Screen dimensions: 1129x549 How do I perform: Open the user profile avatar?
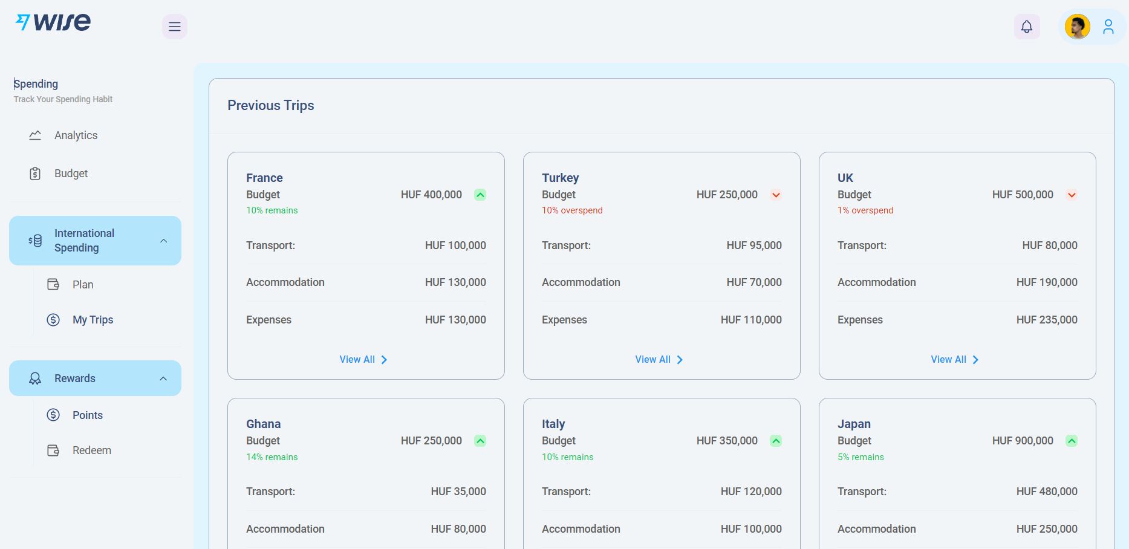[1078, 27]
